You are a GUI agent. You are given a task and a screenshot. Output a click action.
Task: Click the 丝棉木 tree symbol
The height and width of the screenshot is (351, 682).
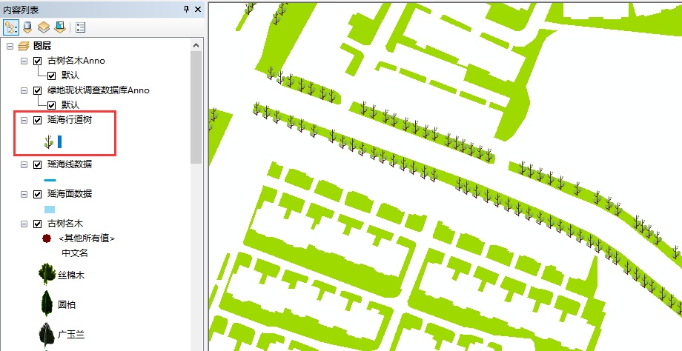47,274
